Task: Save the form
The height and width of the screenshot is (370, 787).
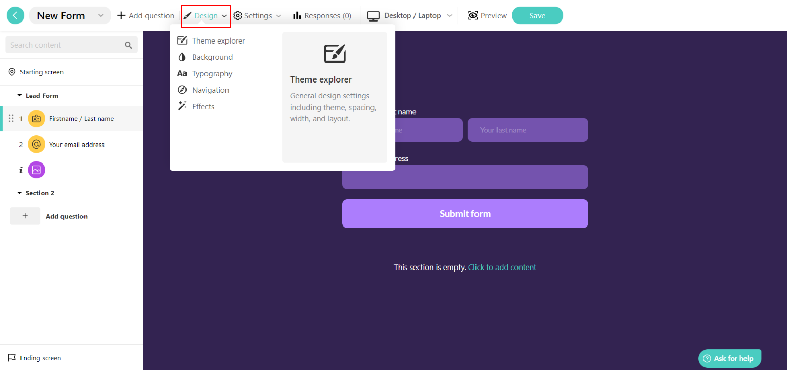Action: point(537,15)
